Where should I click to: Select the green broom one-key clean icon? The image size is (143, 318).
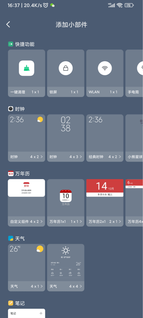[26, 68]
